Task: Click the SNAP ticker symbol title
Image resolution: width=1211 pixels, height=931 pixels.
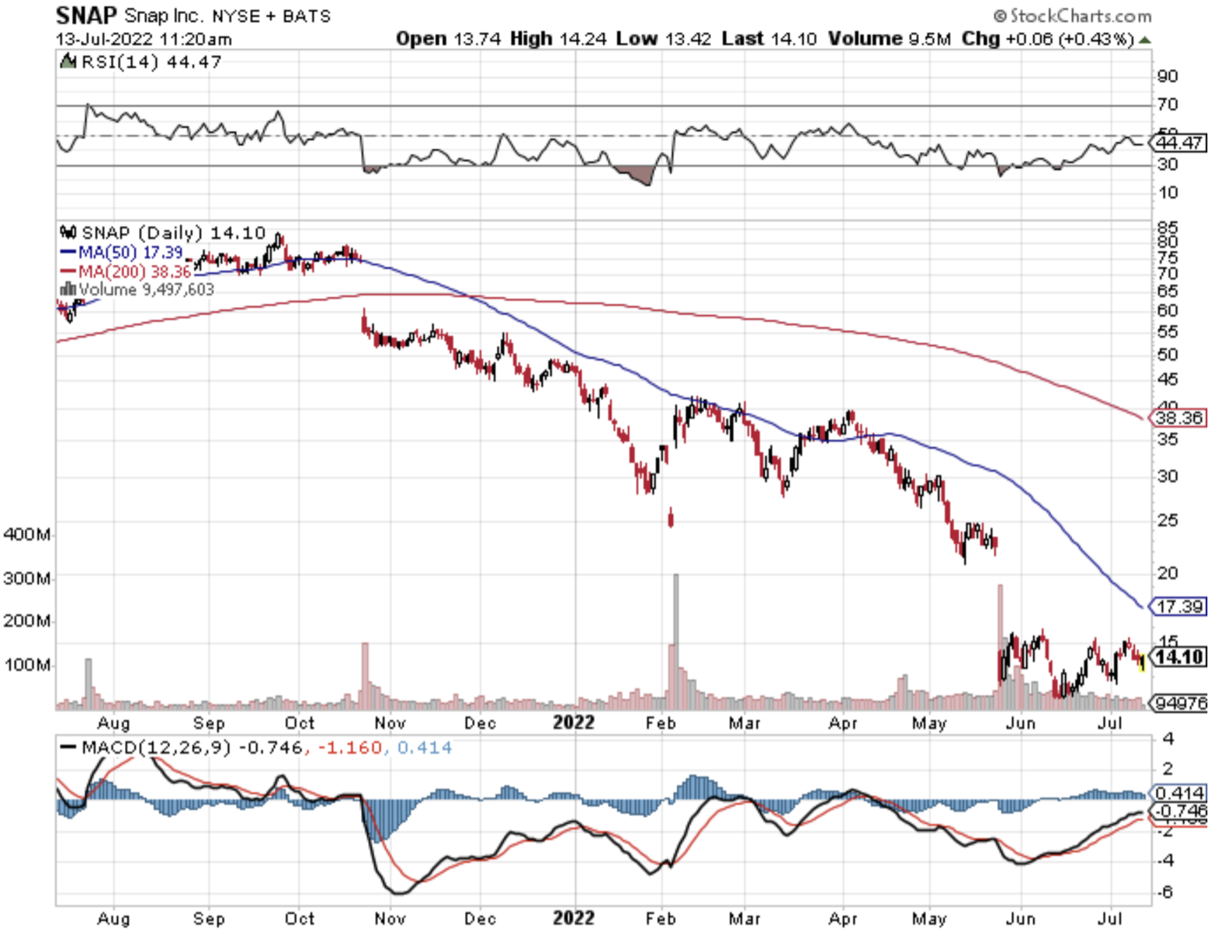Action: point(86,15)
